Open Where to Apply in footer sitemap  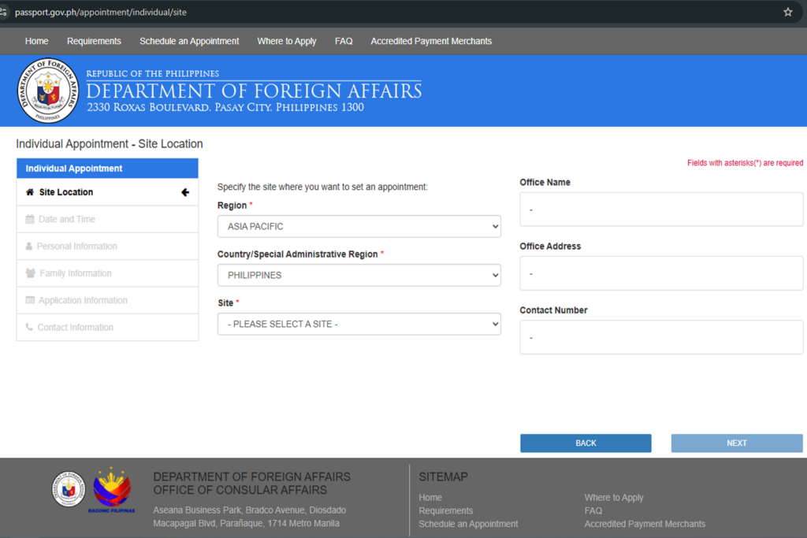(x=614, y=497)
